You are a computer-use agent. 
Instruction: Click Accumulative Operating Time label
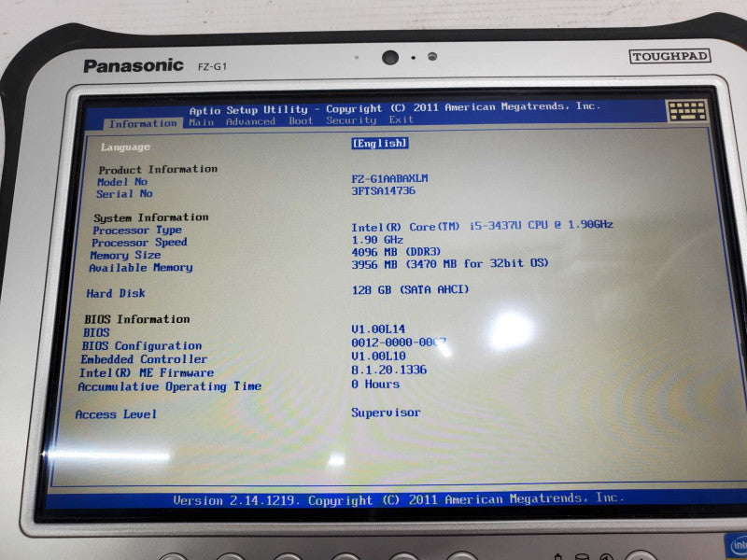point(170,386)
